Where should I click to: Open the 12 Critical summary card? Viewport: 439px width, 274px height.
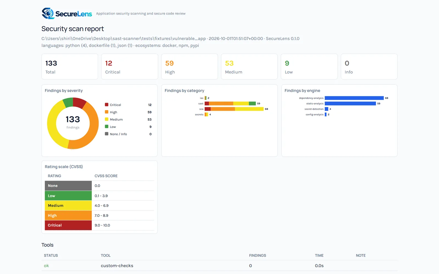pyautogui.click(x=130, y=67)
